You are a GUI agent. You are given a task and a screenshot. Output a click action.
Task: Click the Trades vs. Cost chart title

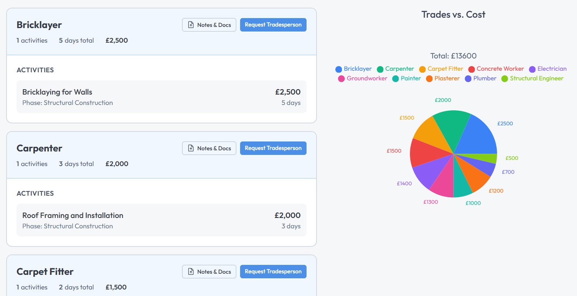[x=453, y=15]
